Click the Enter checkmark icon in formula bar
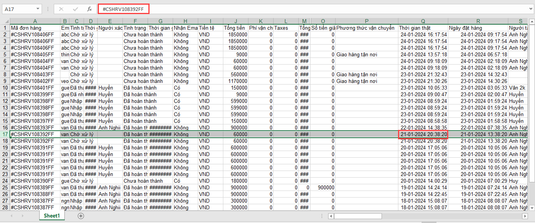 pyautogui.click(x=75, y=9)
